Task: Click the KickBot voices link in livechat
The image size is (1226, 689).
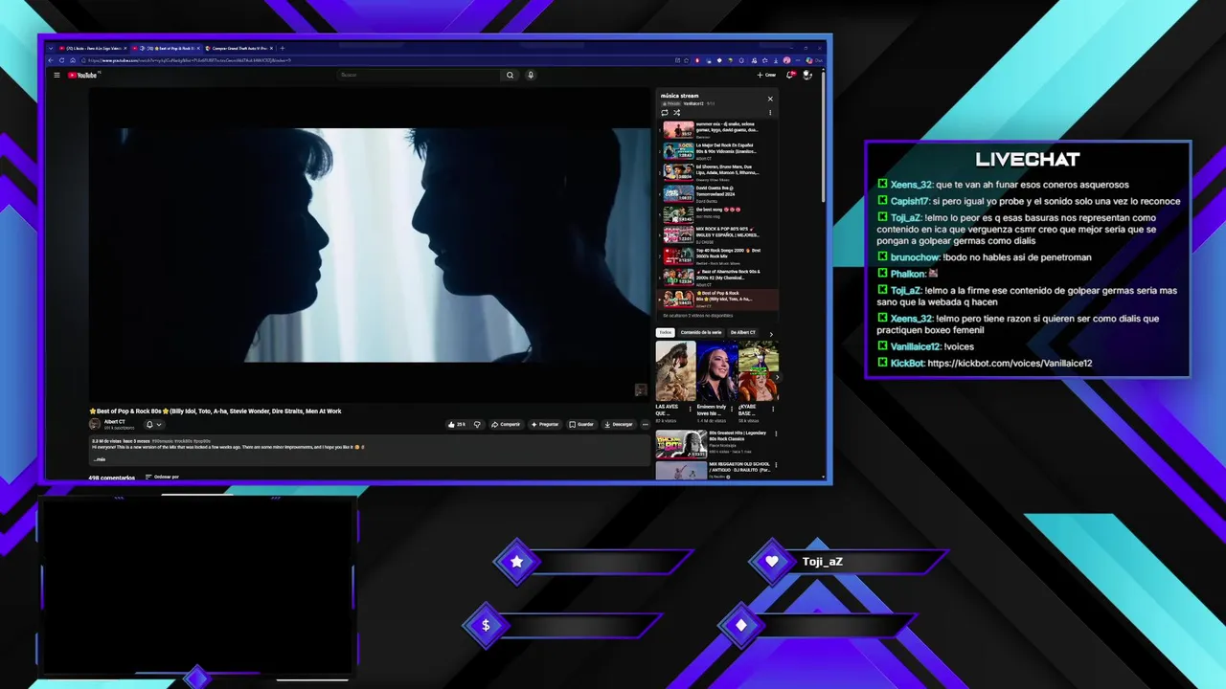Action: [1010, 364]
